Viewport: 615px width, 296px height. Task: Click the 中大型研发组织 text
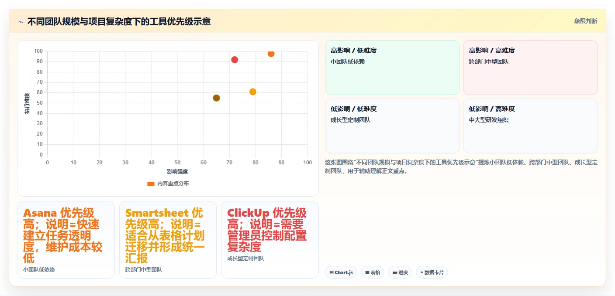point(489,120)
